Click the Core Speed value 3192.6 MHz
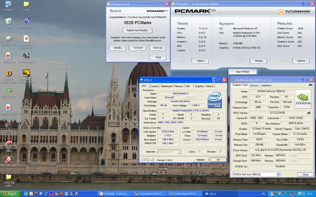 click(168, 131)
